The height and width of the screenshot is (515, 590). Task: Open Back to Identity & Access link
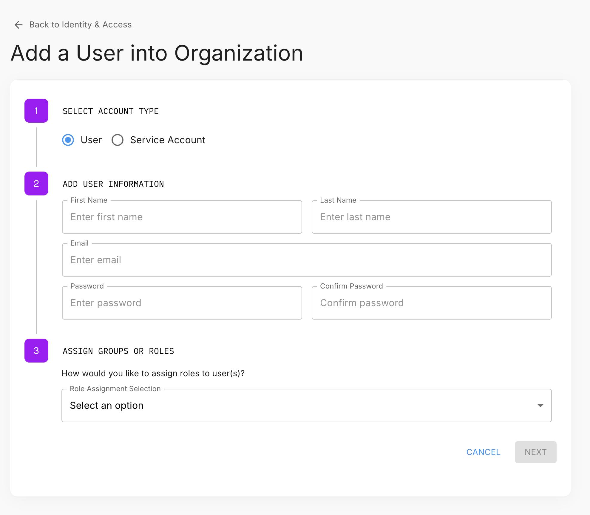(80, 25)
